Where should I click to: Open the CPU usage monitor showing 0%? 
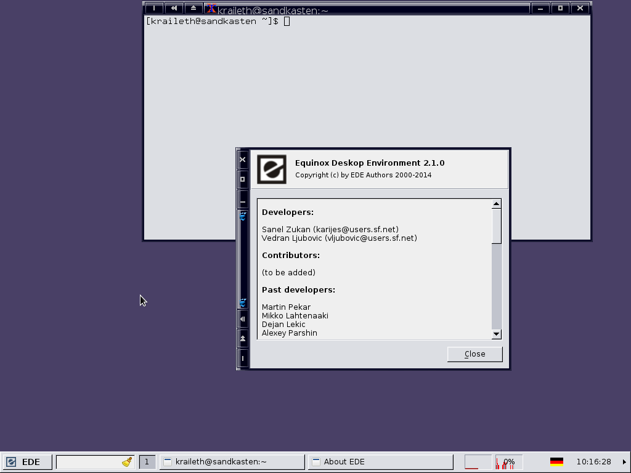(509, 462)
